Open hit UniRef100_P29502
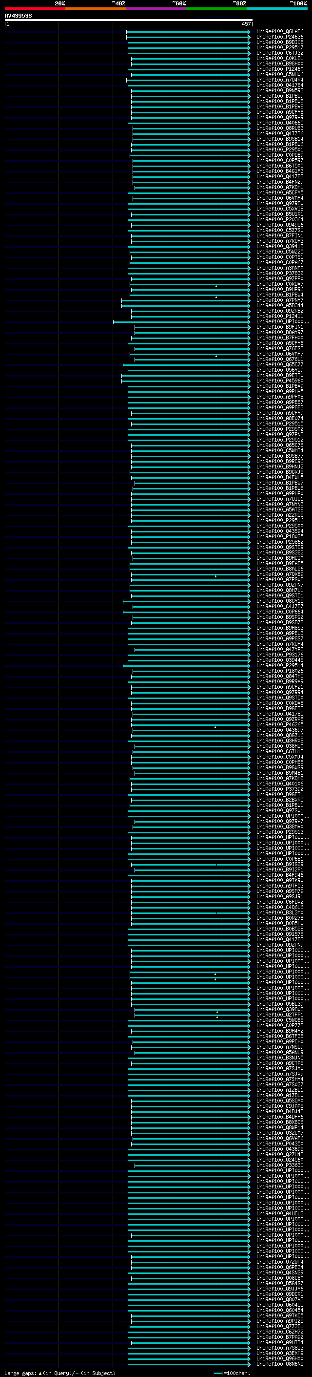The height and width of the screenshot is (1377, 312). [280, 429]
